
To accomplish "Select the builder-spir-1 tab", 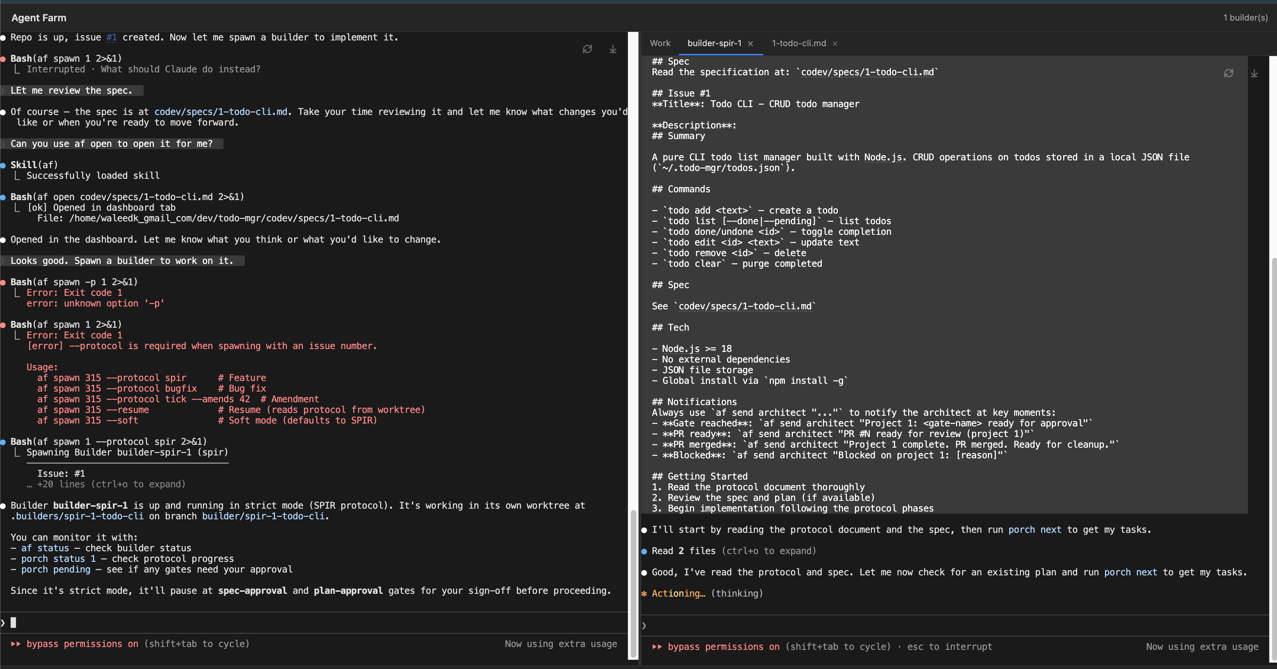I will coord(714,43).
